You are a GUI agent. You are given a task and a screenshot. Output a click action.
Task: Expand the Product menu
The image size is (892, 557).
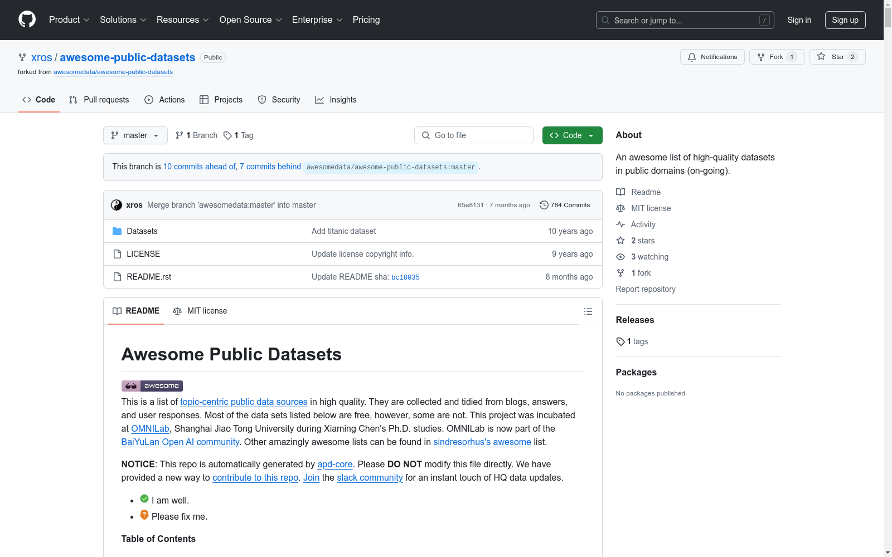(69, 20)
